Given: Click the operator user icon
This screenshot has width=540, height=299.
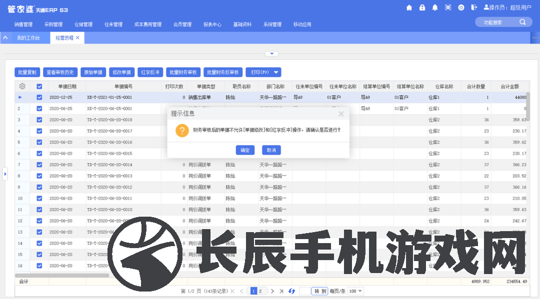Looking at the screenshot, I should [x=486, y=7].
